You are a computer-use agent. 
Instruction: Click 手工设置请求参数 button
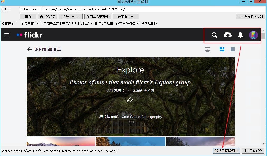250,17
